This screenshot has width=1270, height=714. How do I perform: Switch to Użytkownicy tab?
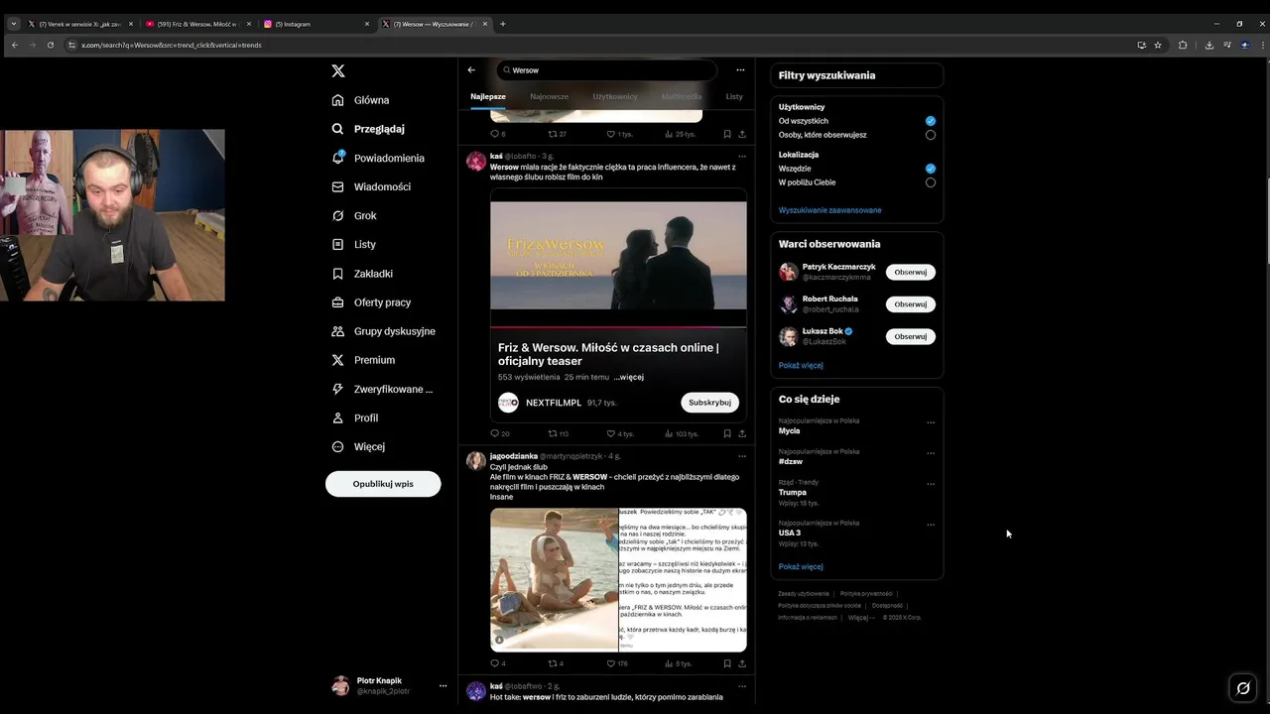click(615, 96)
